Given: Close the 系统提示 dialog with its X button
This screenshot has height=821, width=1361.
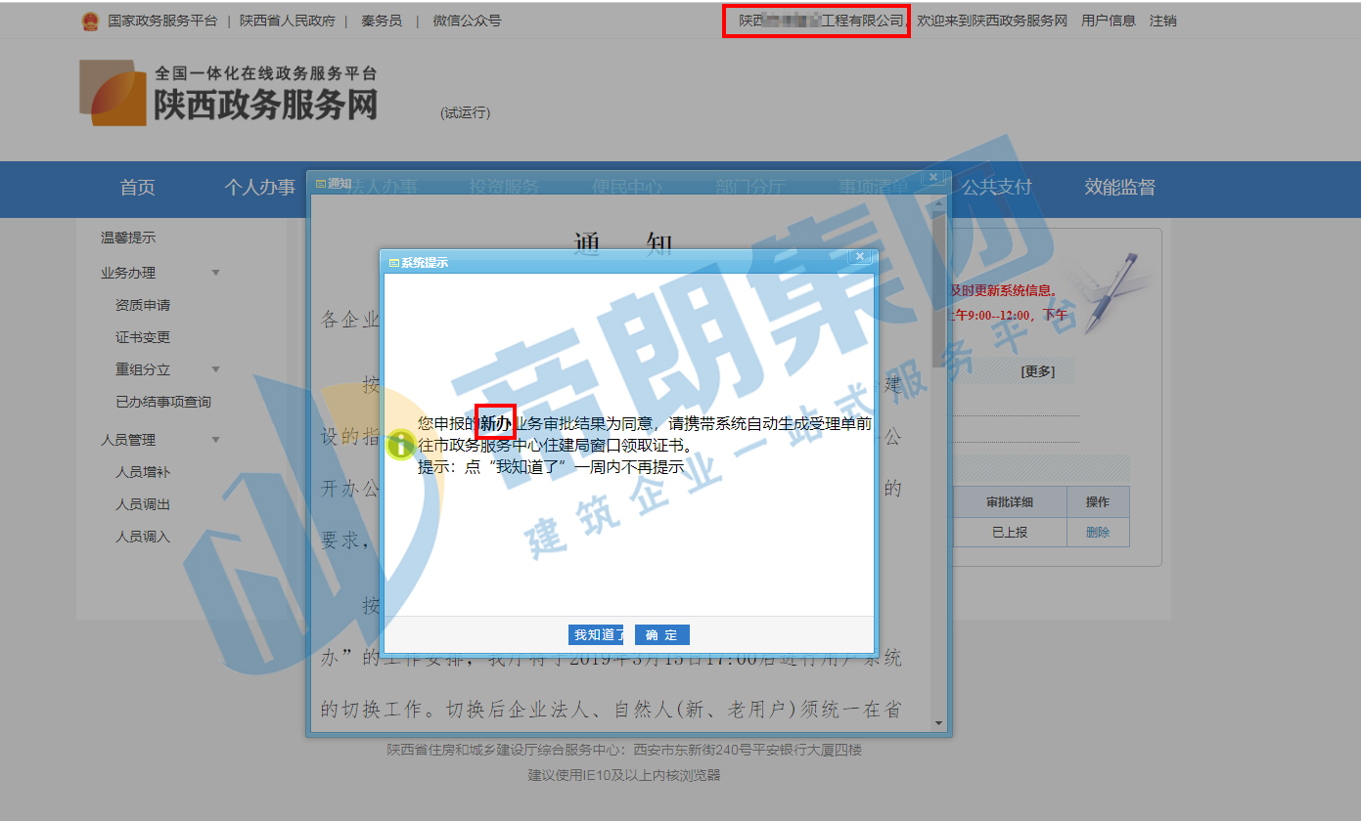Looking at the screenshot, I should 860,256.
